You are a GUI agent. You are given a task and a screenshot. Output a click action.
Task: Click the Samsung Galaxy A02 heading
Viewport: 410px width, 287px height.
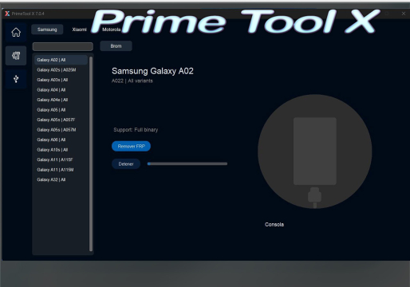click(152, 71)
